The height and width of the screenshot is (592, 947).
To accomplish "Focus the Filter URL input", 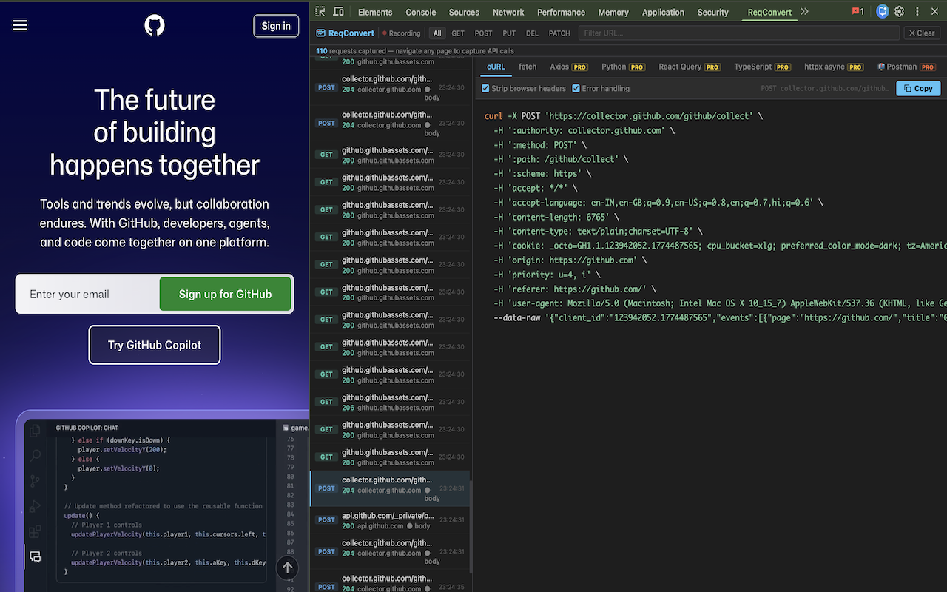I will pyautogui.click(x=739, y=33).
